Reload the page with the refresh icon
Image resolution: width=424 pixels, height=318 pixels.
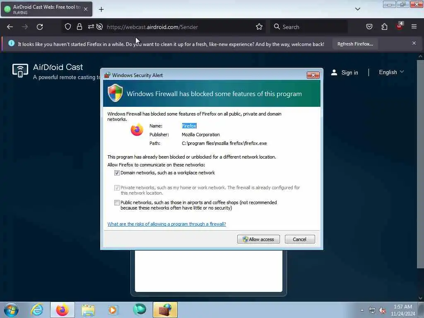point(40,27)
